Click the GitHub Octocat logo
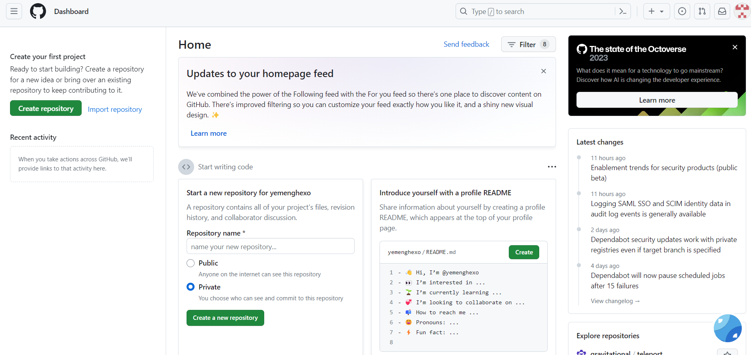Screen dimensions: 751x355 click(x=38, y=11)
